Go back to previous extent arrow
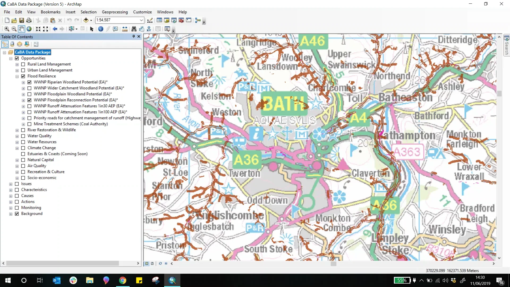Screen dimensions: 510x287 [55, 29]
